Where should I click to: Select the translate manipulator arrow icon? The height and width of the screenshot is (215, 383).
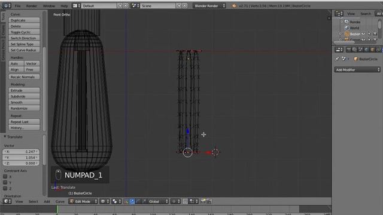(132, 201)
